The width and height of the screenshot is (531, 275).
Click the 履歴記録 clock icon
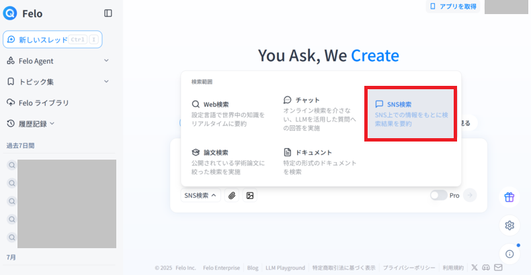pyautogui.click(x=11, y=123)
